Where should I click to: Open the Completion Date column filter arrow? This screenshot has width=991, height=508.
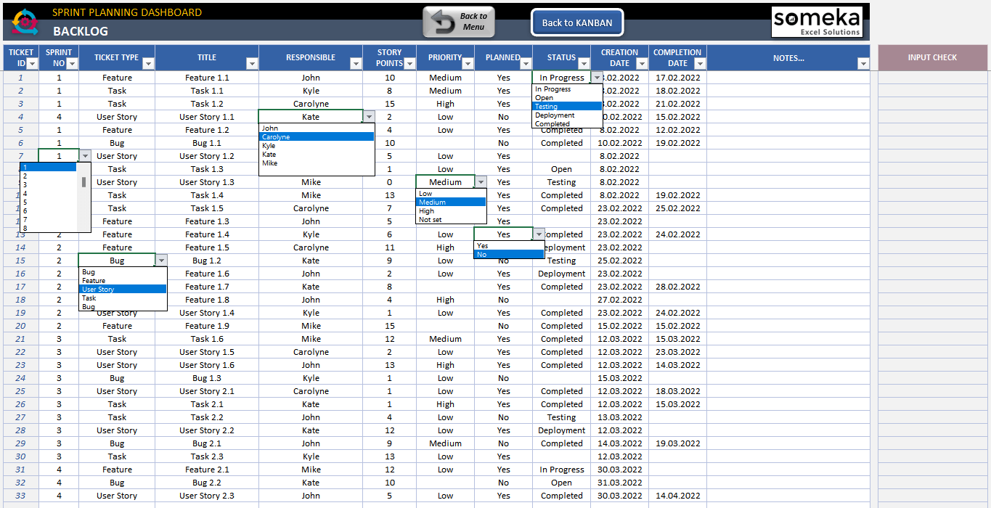tap(700, 64)
